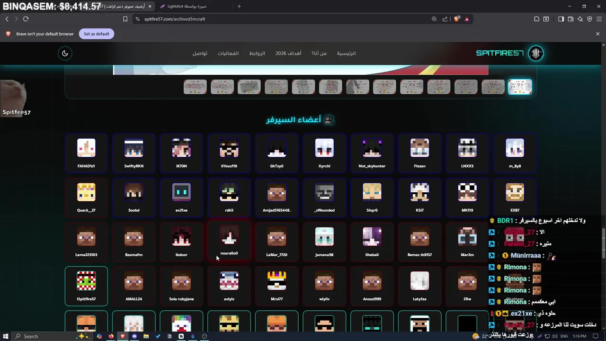
Task: Open member card LNXX3
Action: click(467, 153)
